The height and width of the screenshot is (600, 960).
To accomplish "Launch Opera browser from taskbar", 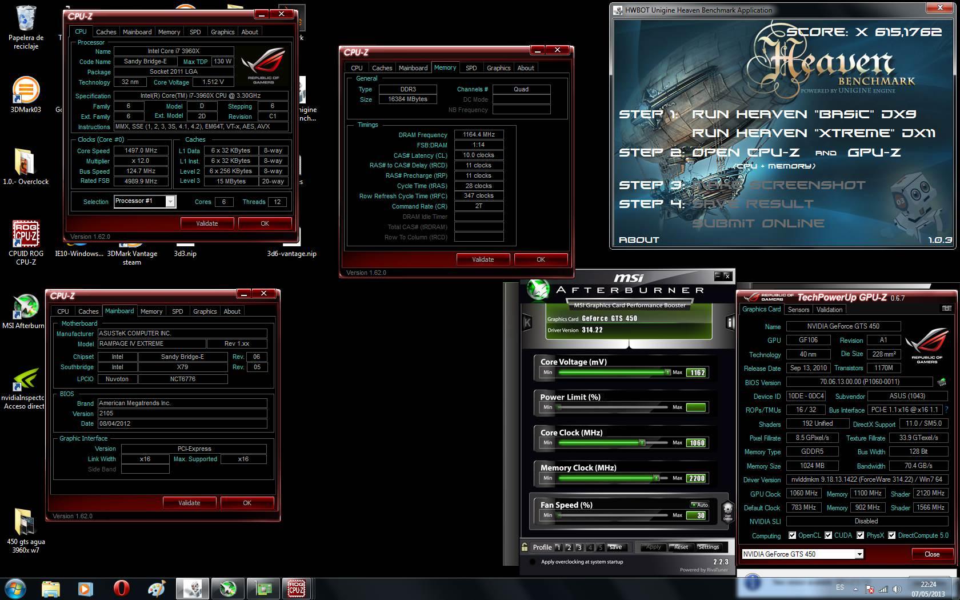I will click(121, 589).
